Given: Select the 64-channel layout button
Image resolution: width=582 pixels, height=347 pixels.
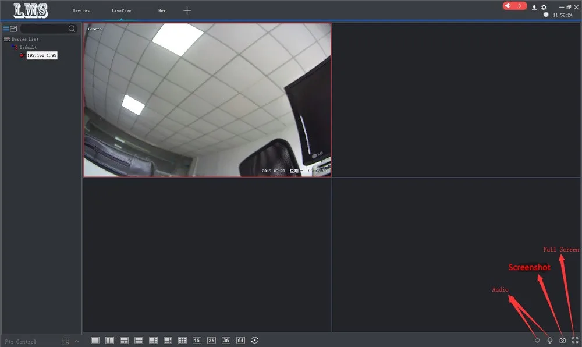Looking at the screenshot, I should coord(240,341).
